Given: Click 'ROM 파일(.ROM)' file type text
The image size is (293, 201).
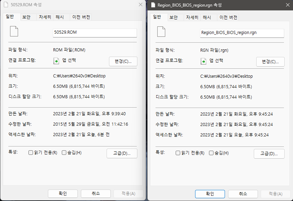Looking at the screenshot, I should coord(69,50).
